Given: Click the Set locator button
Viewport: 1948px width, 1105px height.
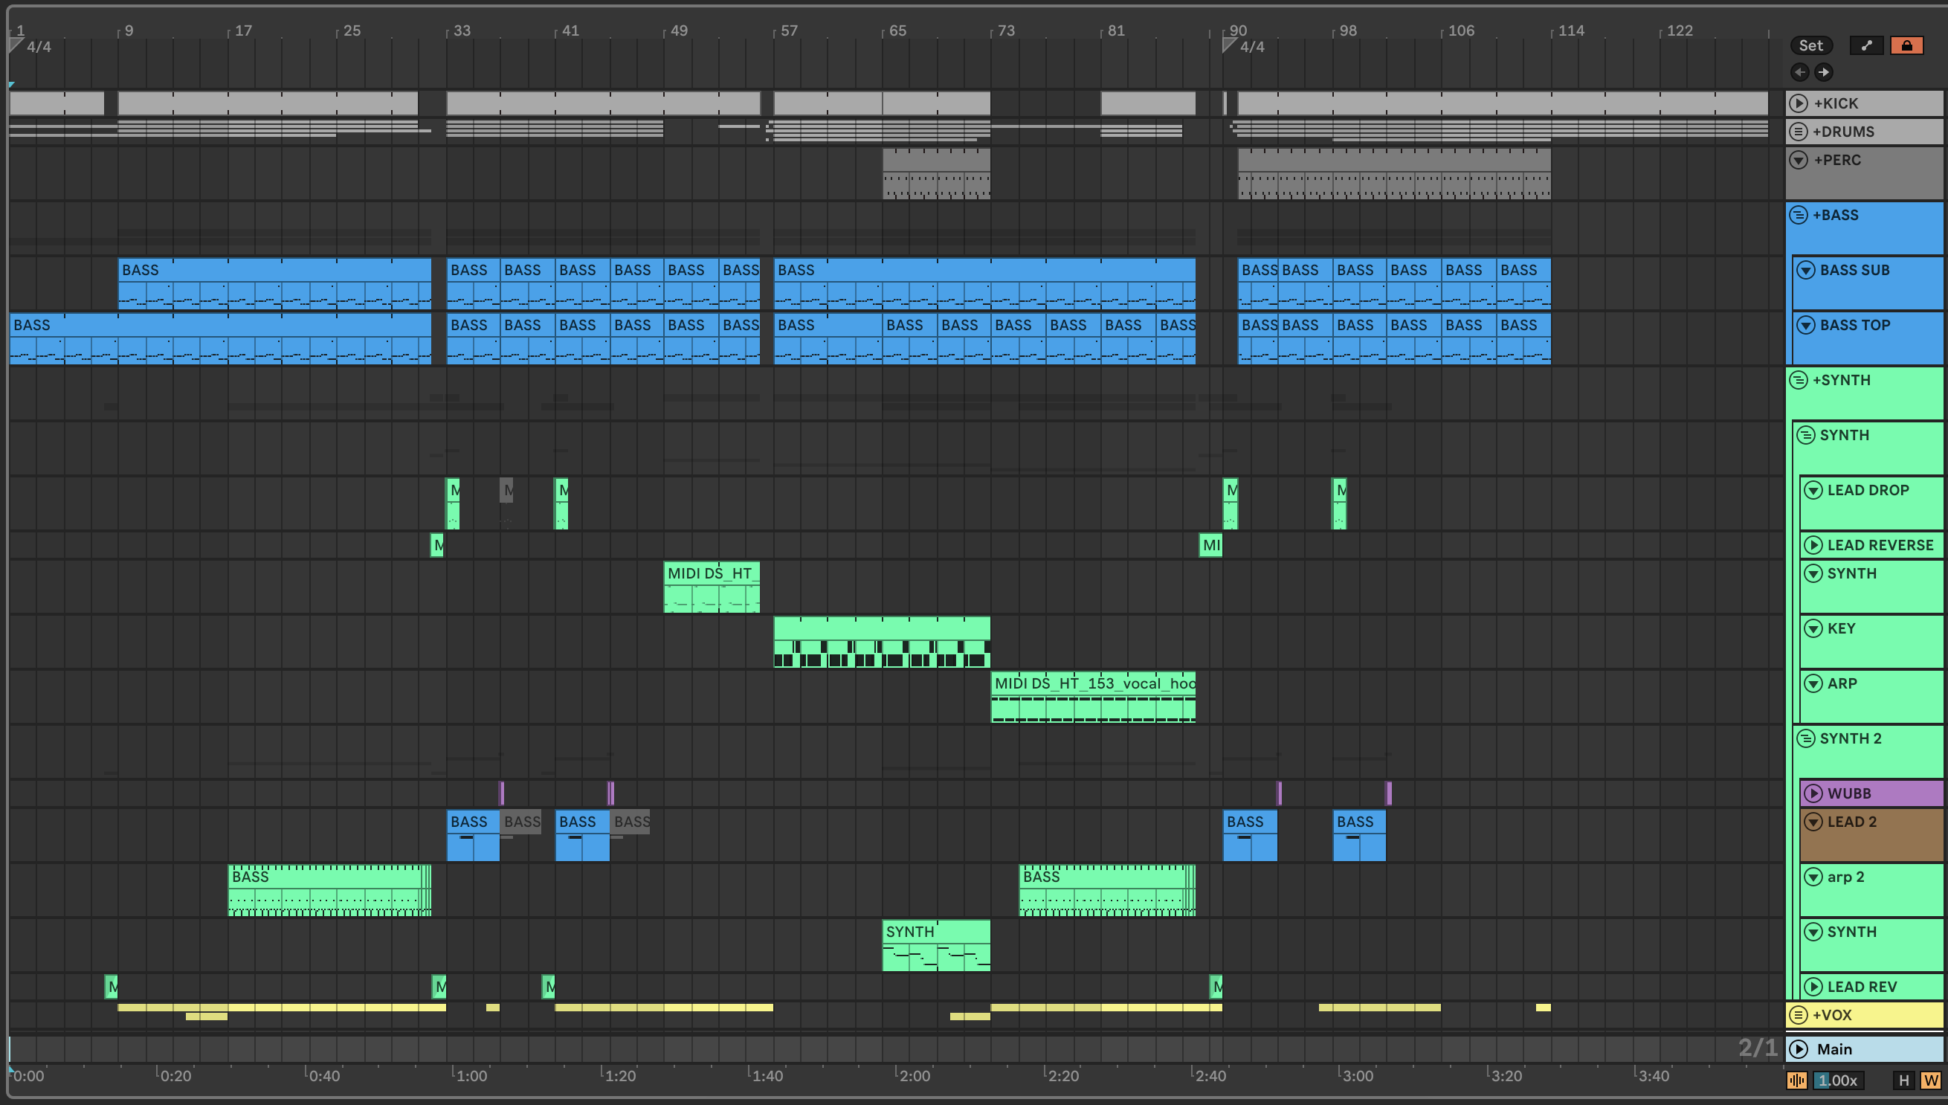Looking at the screenshot, I should point(1810,45).
